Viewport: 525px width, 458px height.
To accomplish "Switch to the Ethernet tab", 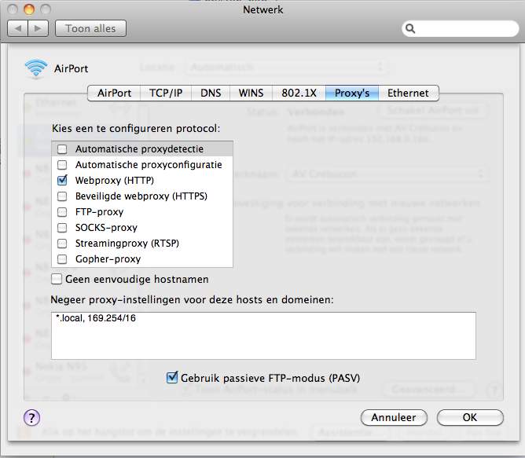I will [x=408, y=93].
